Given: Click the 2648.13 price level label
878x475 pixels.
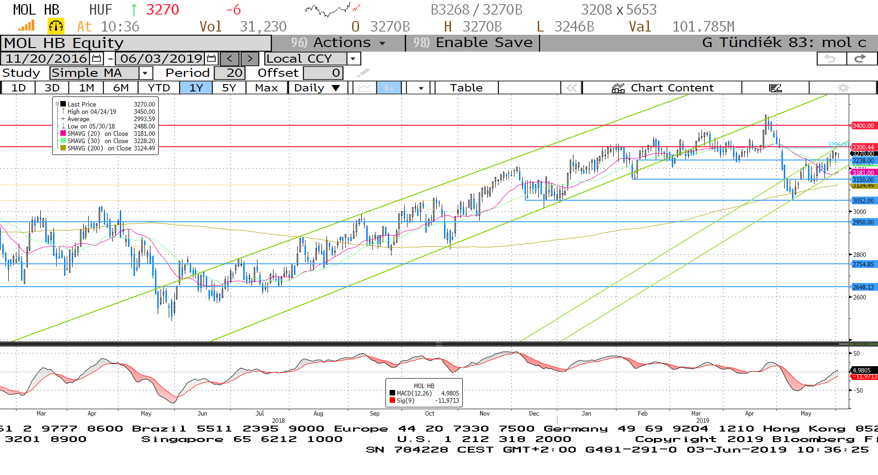Looking at the screenshot, I should tap(863, 287).
